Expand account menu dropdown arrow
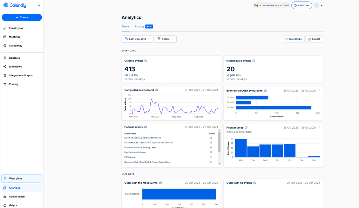359x208 pixels. point(321,6)
